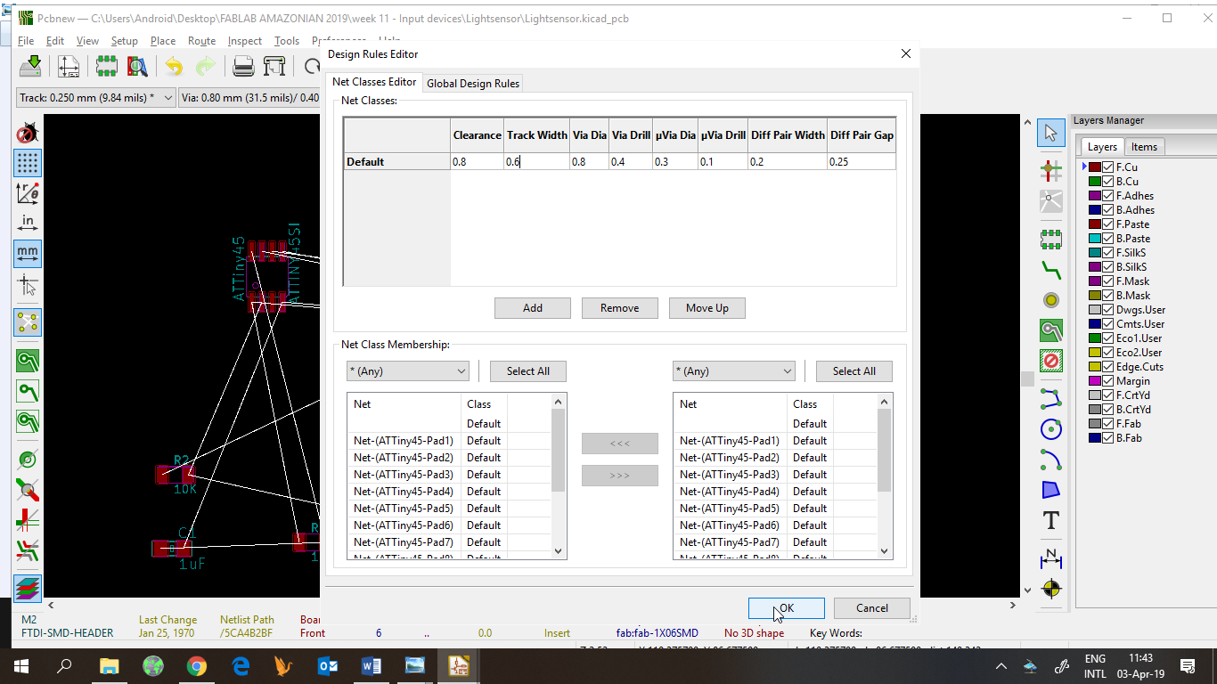The height and width of the screenshot is (684, 1217).
Task: Toggle B.Paste layer checkbox
Action: 1108,239
